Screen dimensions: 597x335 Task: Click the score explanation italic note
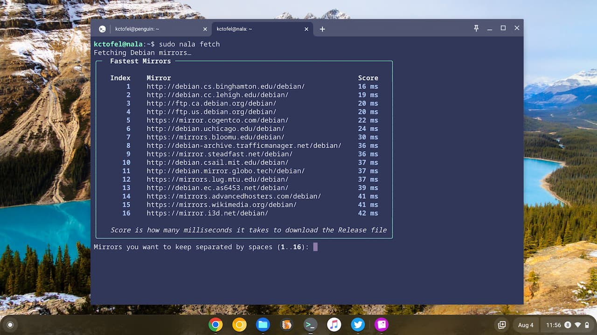248,230
